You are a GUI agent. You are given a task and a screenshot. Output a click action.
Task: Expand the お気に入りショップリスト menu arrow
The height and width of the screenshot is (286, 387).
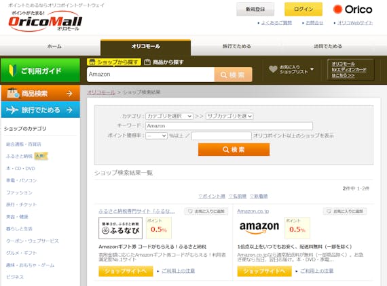pos(312,69)
